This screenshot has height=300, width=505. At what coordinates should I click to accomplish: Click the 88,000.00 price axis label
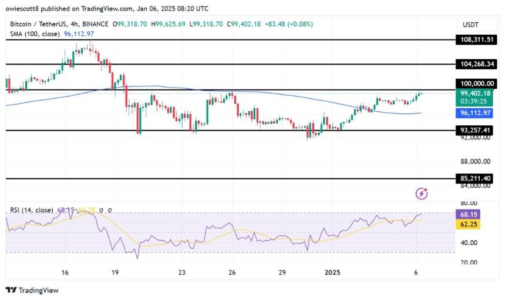point(476,161)
